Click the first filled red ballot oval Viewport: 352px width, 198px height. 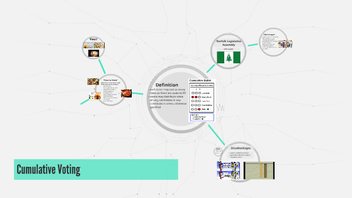[193, 97]
